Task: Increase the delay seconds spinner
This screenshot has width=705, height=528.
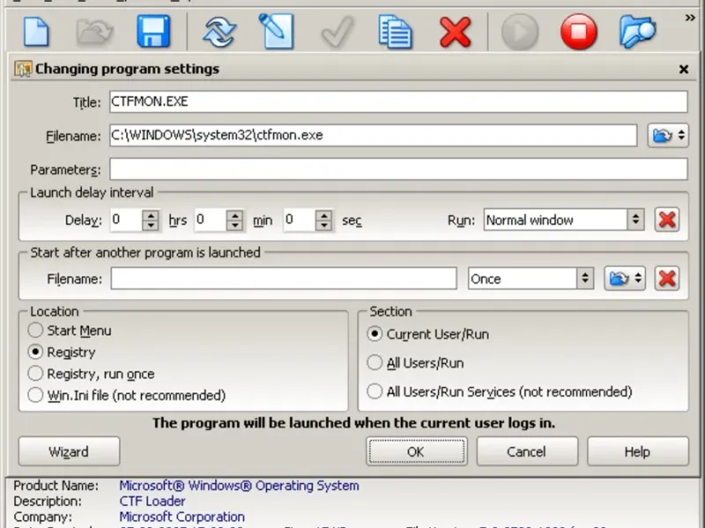Action: pyautogui.click(x=323, y=215)
